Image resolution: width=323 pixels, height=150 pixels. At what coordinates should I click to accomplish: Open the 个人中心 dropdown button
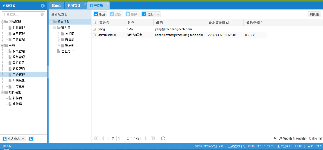point(14,139)
